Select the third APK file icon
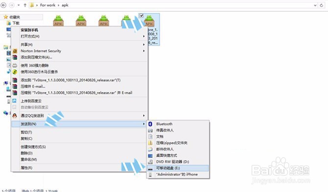The height and width of the screenshot is (192, 328). coord(104,21)
